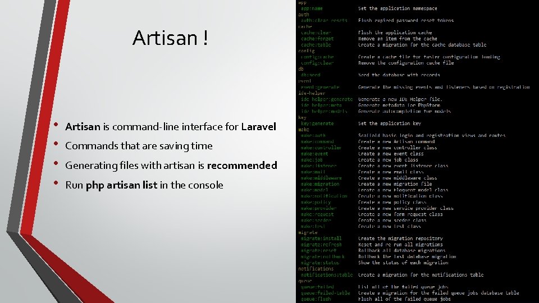Click 'Flush expired password reset tokens' description
This screenshot has height=303, width=539.
[406, 21]
